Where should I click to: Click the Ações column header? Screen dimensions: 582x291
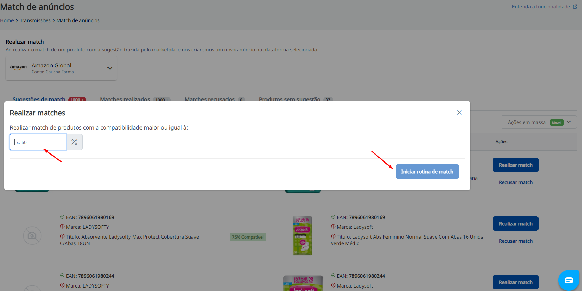pos(501,142)
